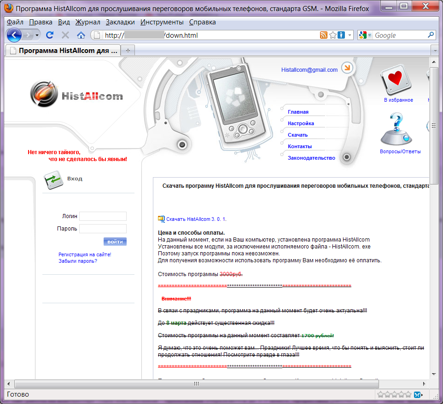Viewport: 443px width, 404px height.
Task: Click the Firefox icon in the title bar
Action: coord(9,8)
